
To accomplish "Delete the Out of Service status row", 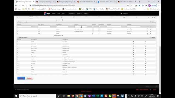I will point(152,17).
